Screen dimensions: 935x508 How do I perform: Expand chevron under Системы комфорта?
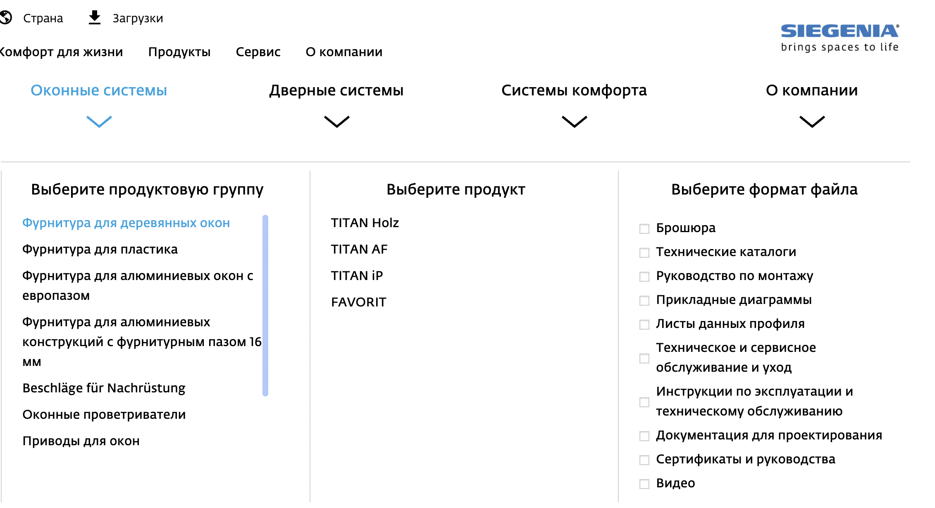tap(575, 121)
